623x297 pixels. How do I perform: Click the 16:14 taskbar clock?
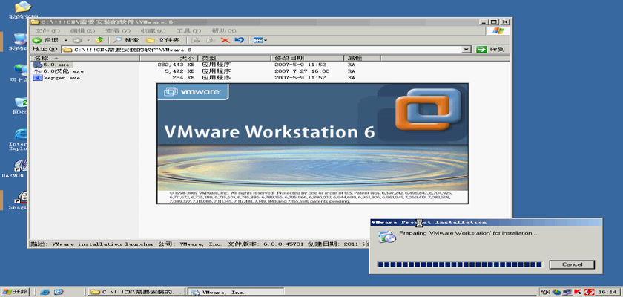click(x=608, y=293)
